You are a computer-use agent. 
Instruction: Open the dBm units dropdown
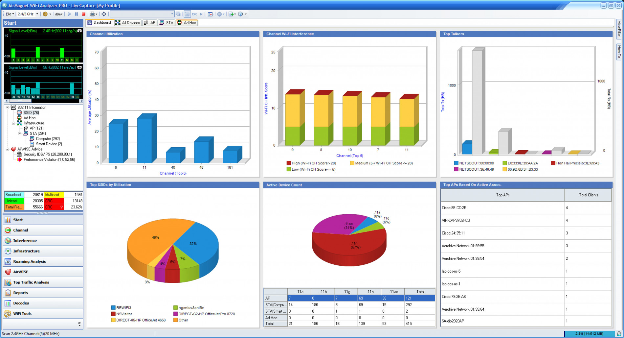[x=59, y=14]
